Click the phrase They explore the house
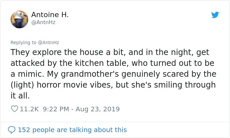This screenshot has height=138, width=230. [x=57, y=52]
